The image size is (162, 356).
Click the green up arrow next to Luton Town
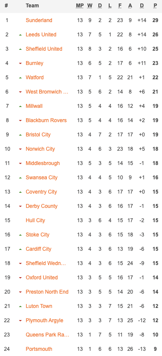pos(20,306)
